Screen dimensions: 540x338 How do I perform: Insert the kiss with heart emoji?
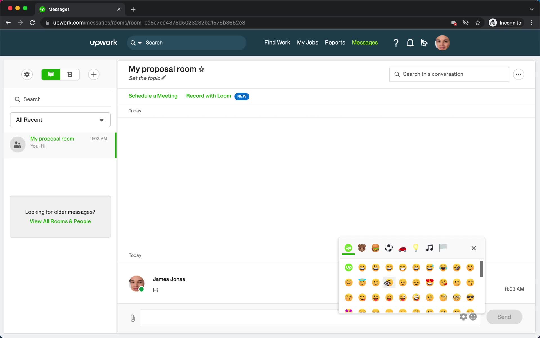coord(443,283)
